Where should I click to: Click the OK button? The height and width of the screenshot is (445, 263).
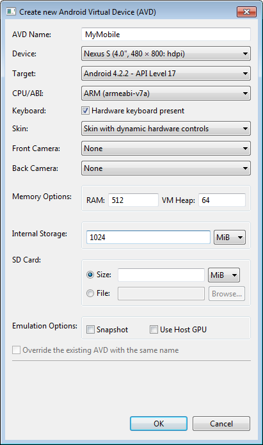pyautogui.click(x=159, y=424)
